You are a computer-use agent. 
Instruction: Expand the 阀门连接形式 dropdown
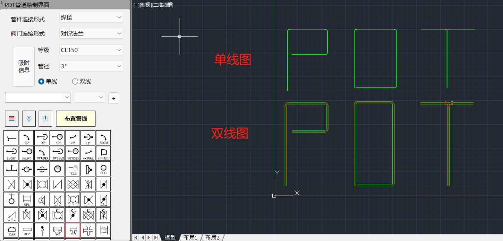[91, 33]
